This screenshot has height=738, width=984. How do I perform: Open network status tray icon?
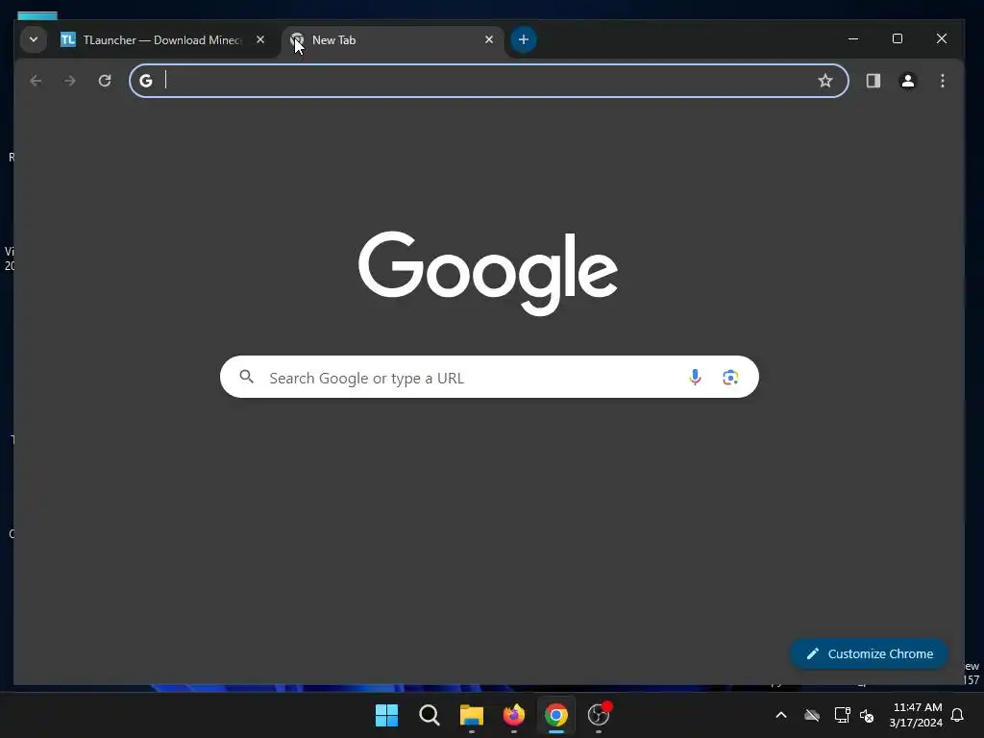click(842, 715)
